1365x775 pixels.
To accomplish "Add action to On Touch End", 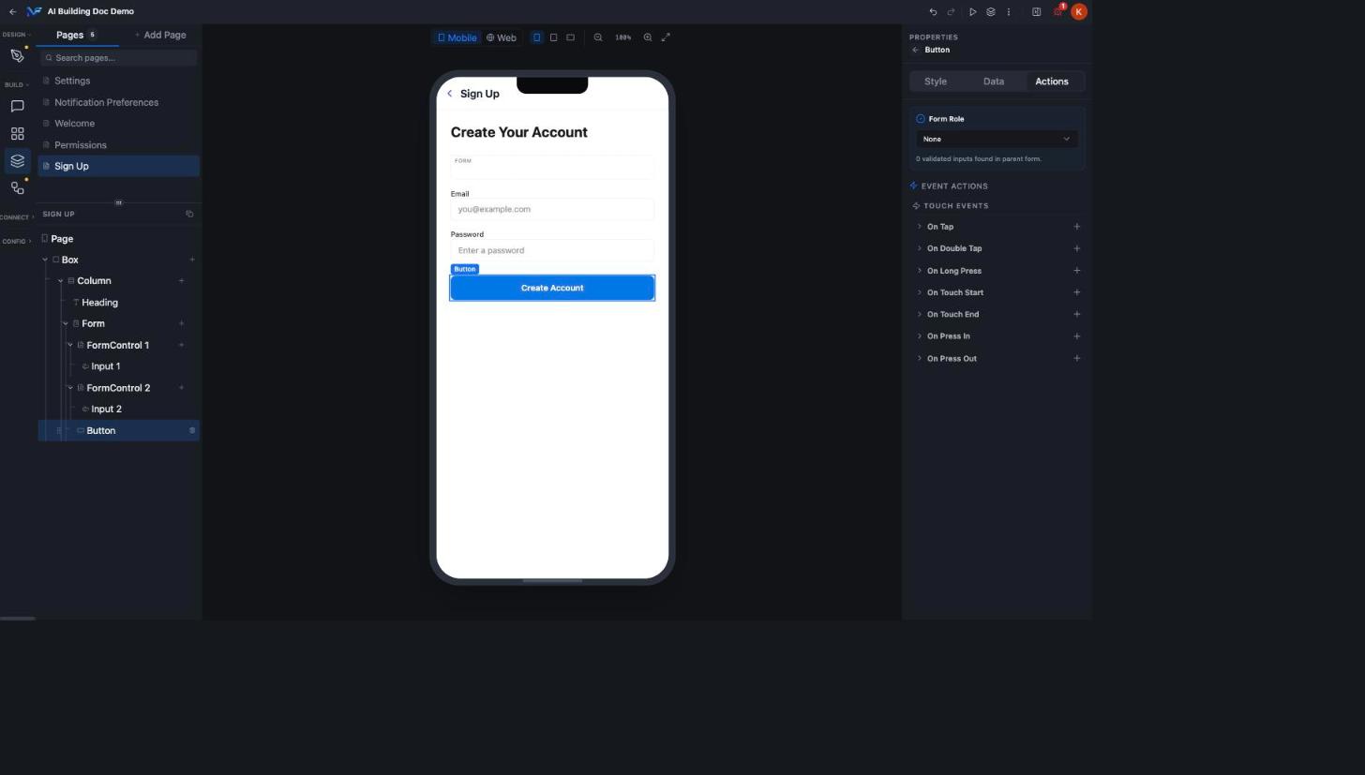I will coord(1076,314).
